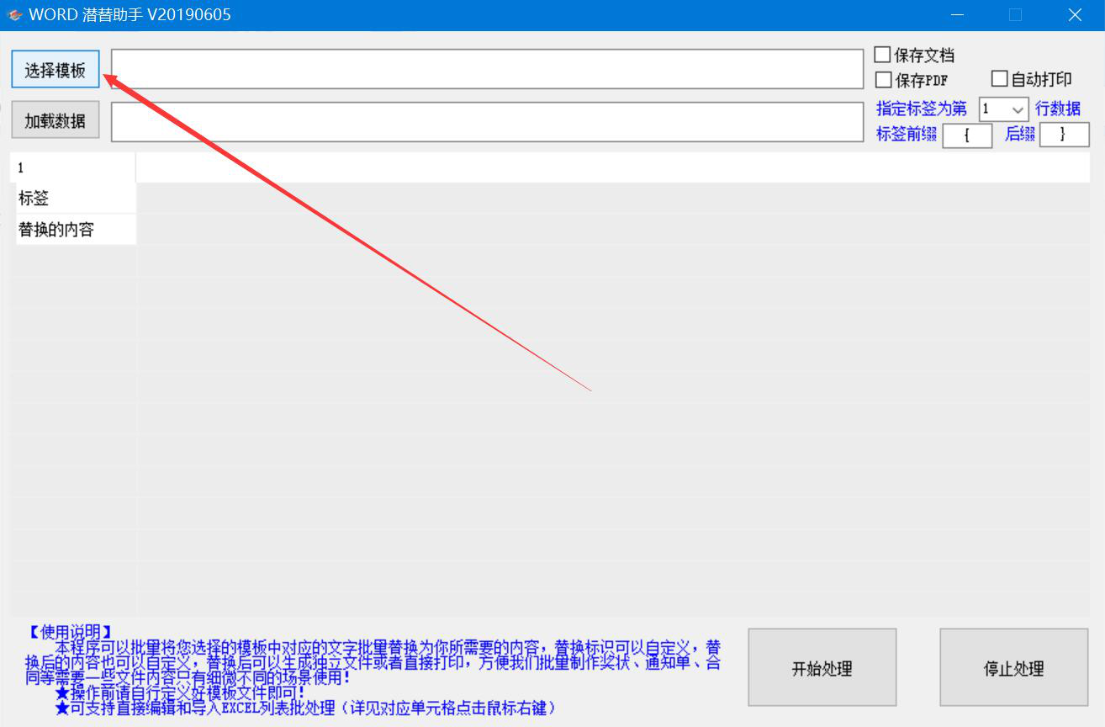Start processing with 开始处理
Image resolution: width=1105 pixels, height=727 pixels.
coord(822,668)
